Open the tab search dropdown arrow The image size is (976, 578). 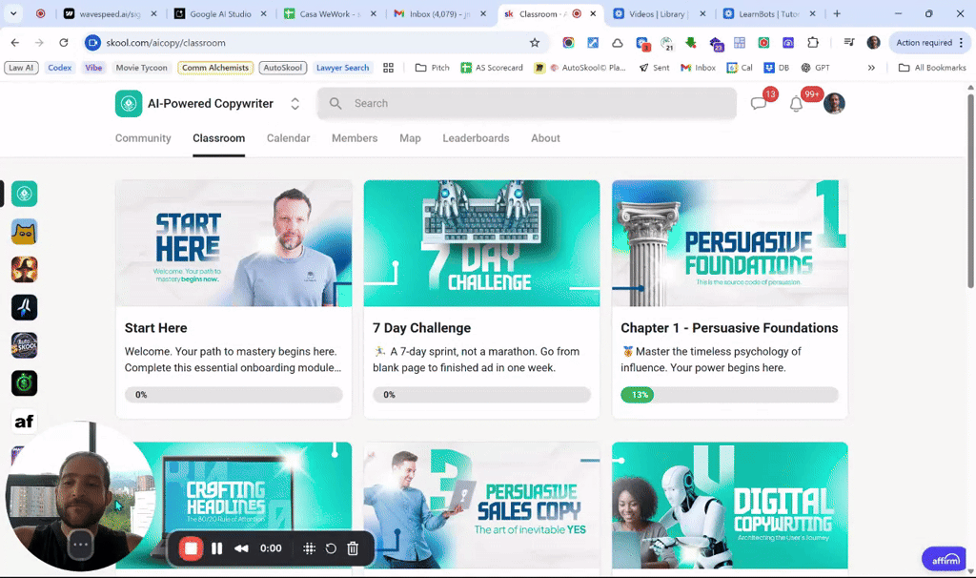click(x=13, y=13)
